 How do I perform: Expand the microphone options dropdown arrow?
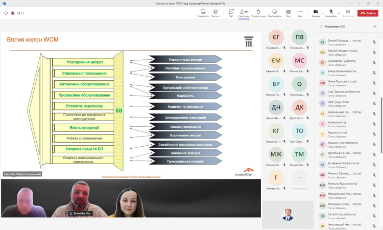click(339, 13)
